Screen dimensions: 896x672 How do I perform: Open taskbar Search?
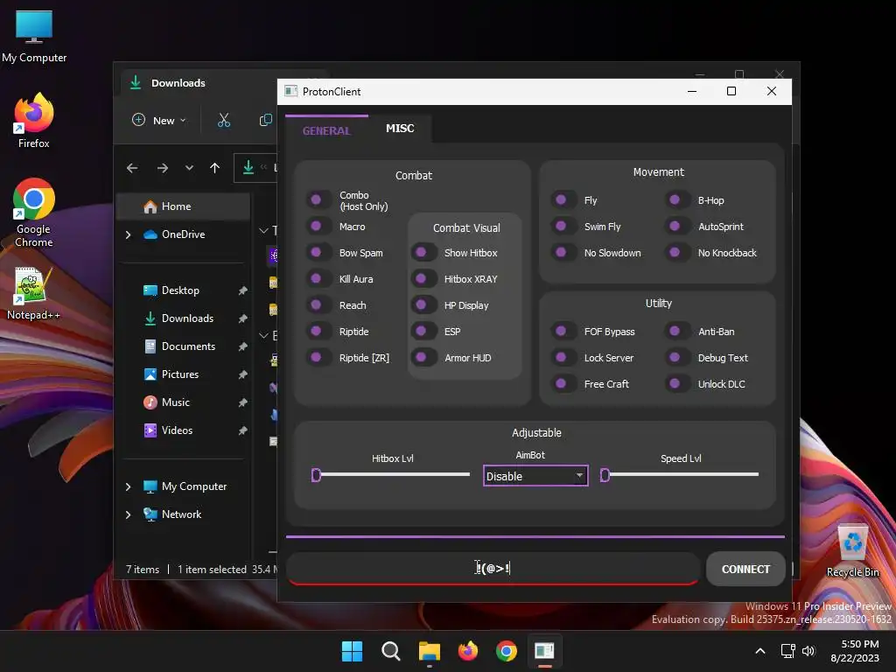tap(391, 651)
